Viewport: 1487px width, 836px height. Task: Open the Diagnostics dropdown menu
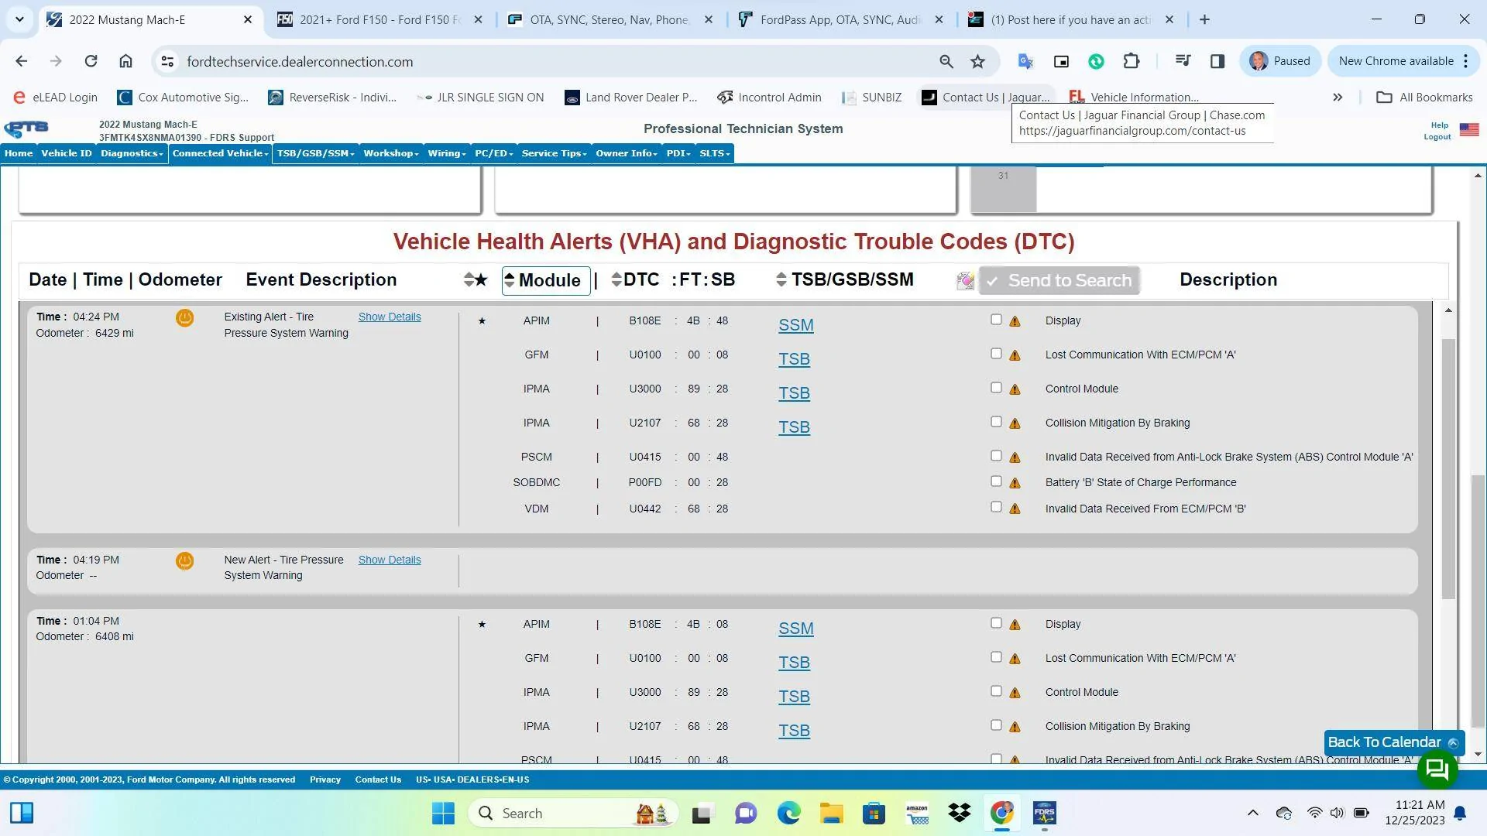tap(132, 153)
